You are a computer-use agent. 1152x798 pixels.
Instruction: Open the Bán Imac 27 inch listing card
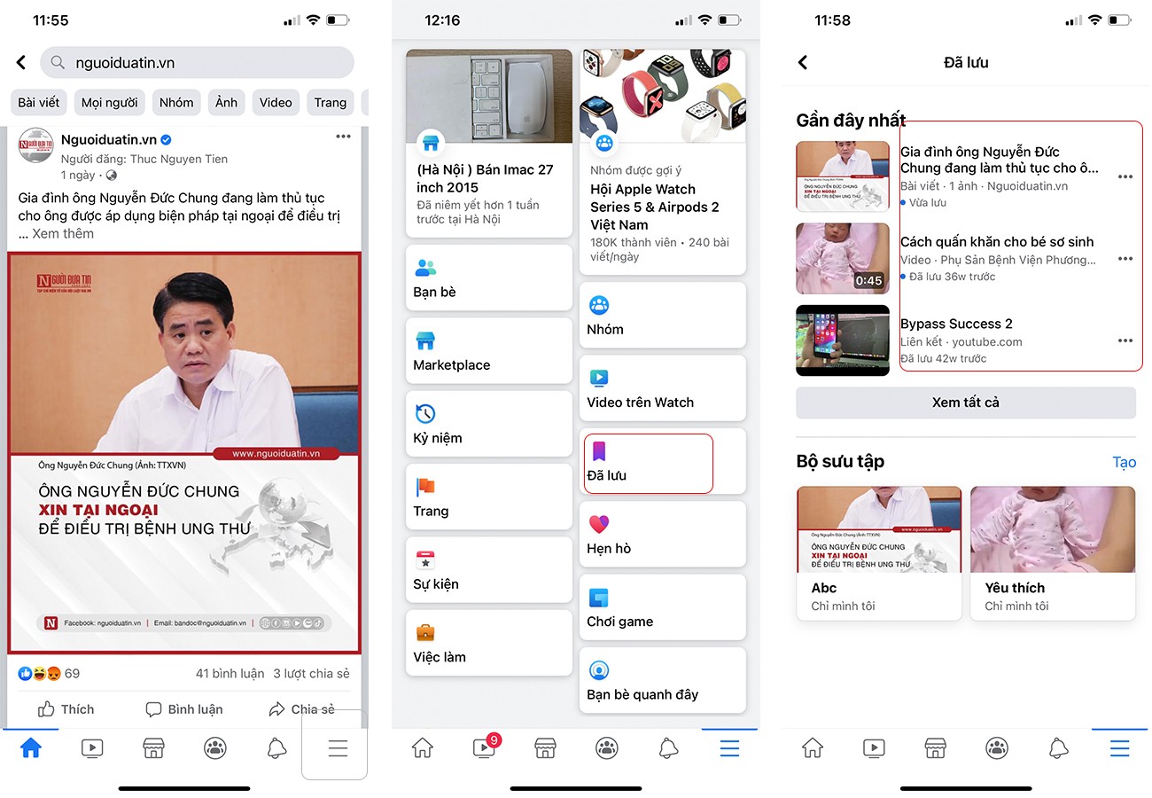[x=489, y=144]
